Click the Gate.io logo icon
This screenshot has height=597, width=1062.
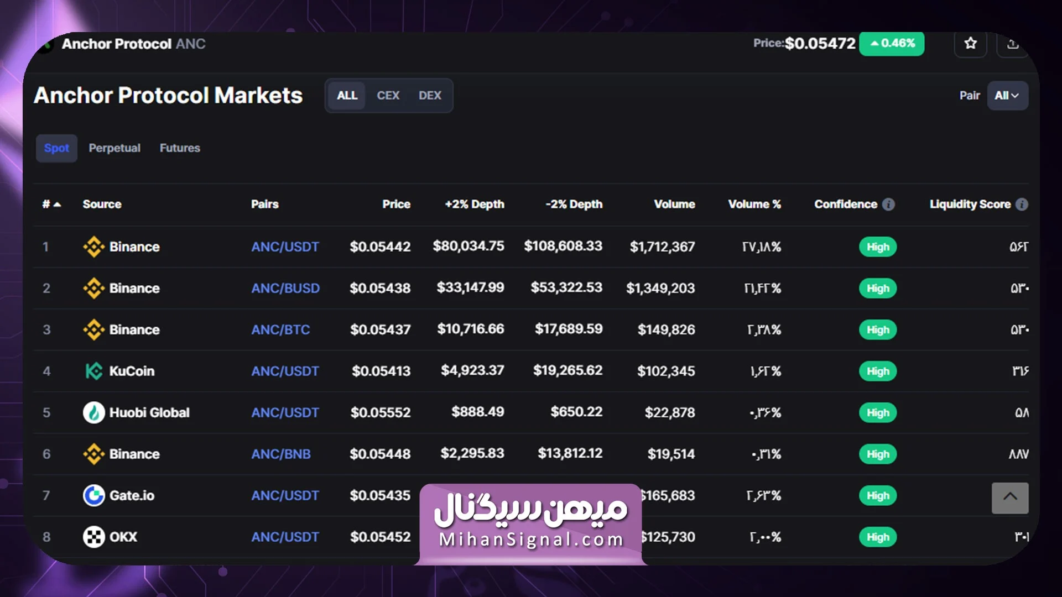pyautogui.click(x=93, y=496)
